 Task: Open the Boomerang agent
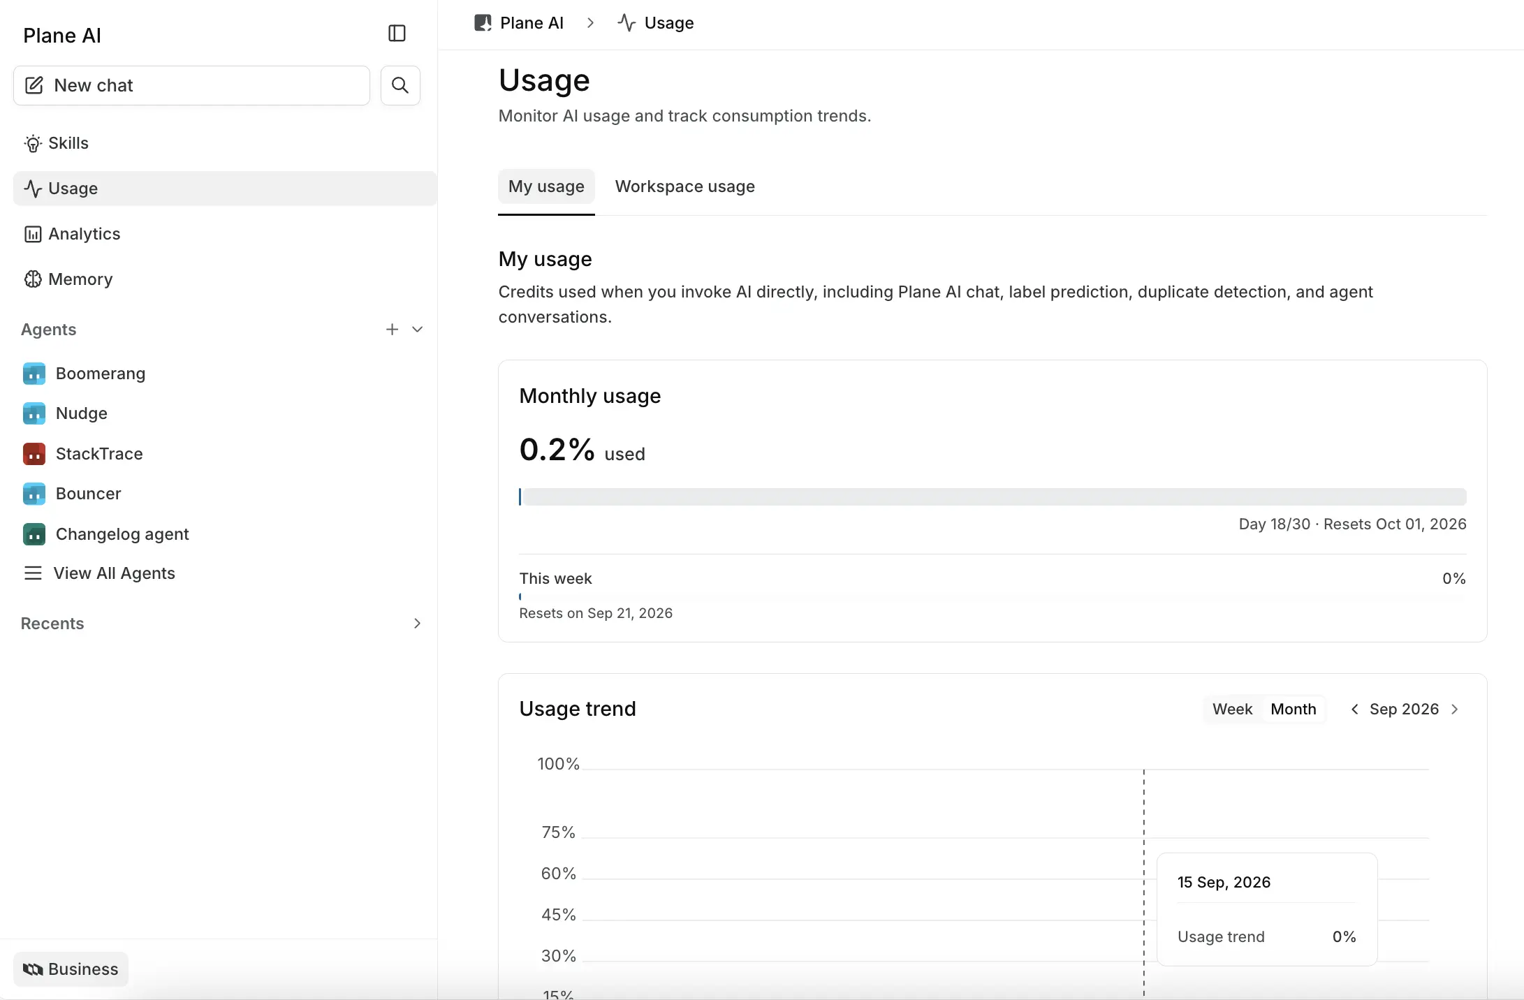pyautogui.click(x=101, y=374)
